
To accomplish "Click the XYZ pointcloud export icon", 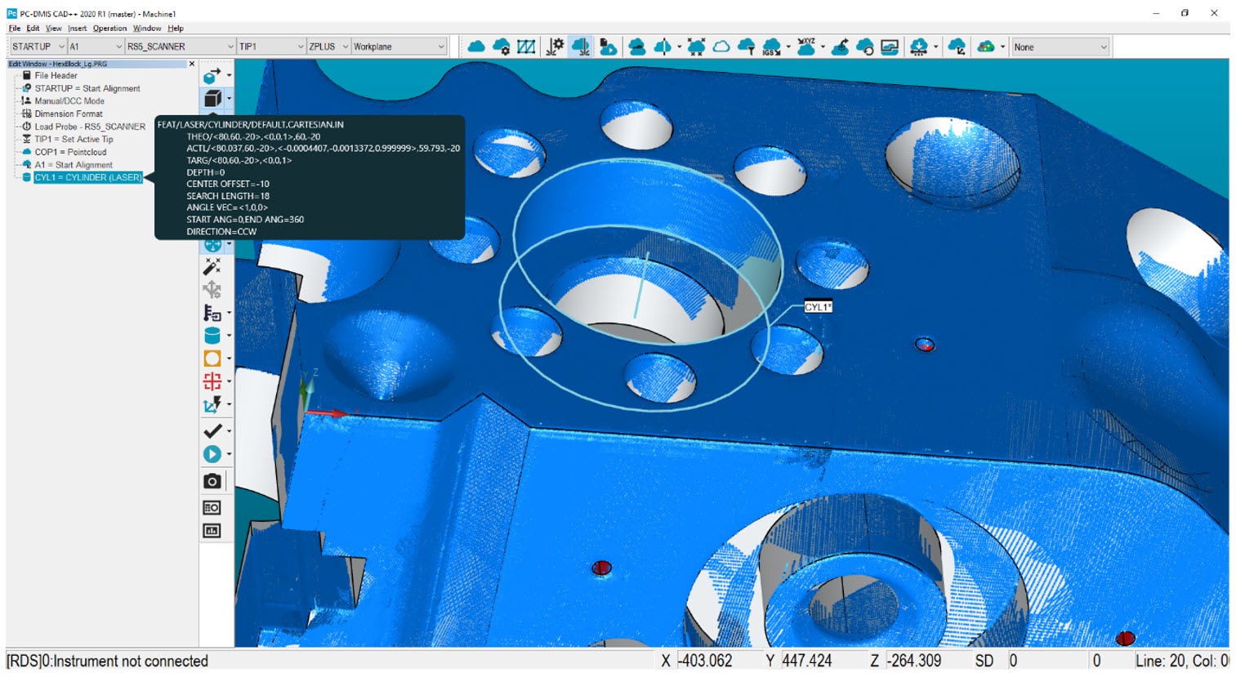I will [807, 47].
